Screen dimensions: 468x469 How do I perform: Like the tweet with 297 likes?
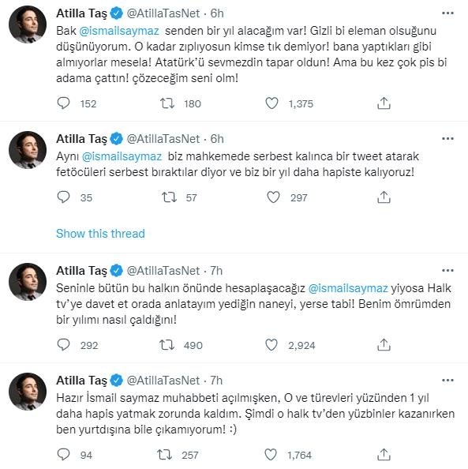273,197
